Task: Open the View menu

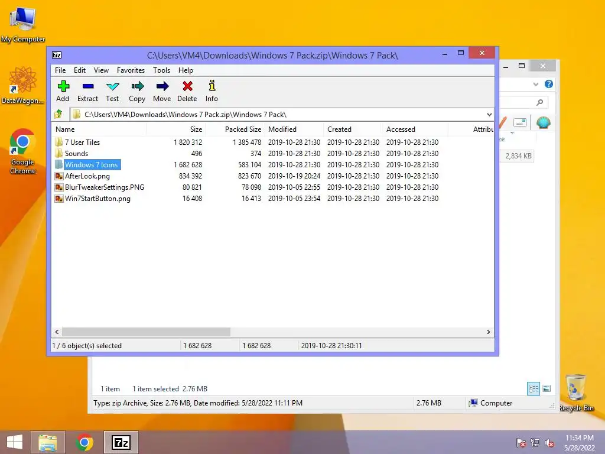Action: 101,70
